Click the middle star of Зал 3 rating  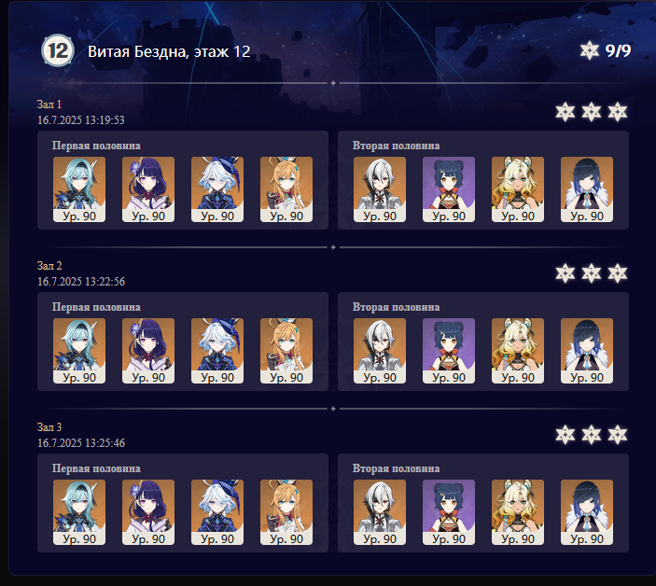coord(592,435)
